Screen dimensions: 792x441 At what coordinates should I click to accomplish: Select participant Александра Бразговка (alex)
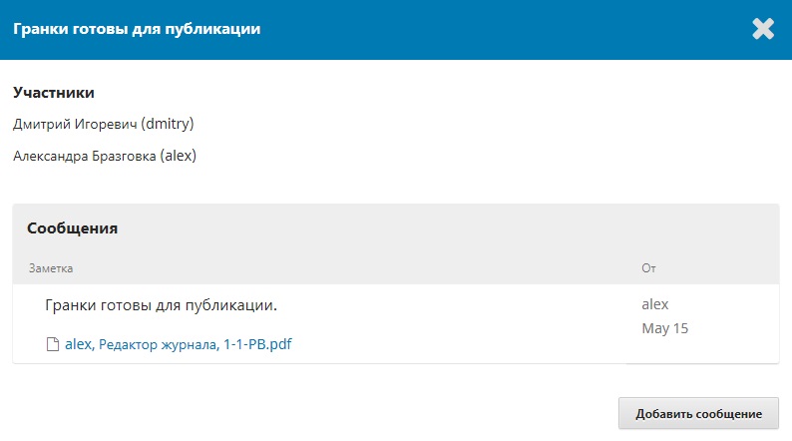(x=105, y=156)
